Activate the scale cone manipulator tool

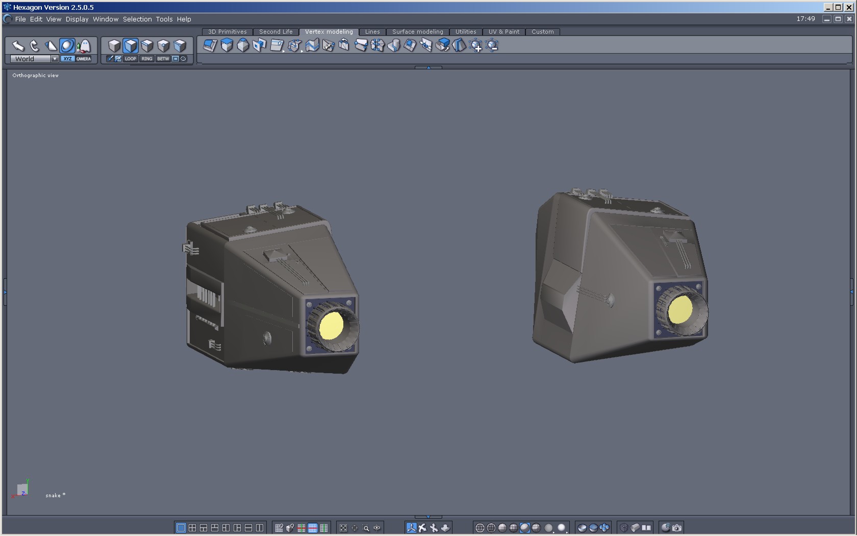click(51, 46)
